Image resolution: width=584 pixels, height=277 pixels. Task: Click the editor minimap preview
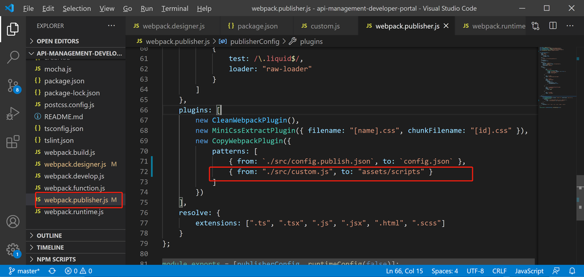[557, 78]
